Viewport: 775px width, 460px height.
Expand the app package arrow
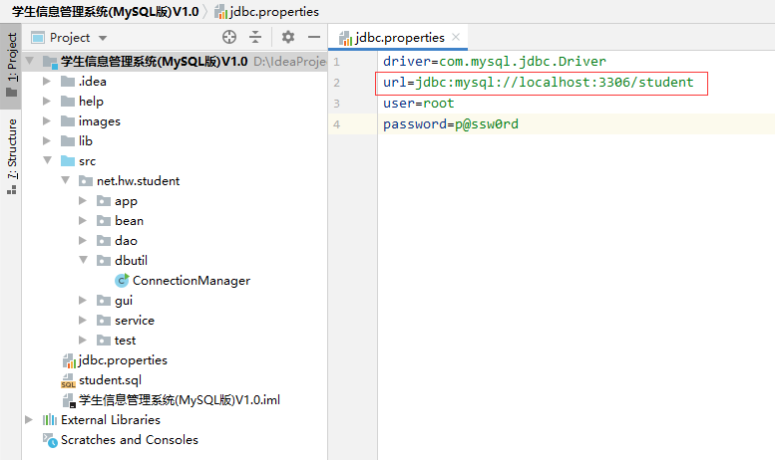tap(83, 200)
